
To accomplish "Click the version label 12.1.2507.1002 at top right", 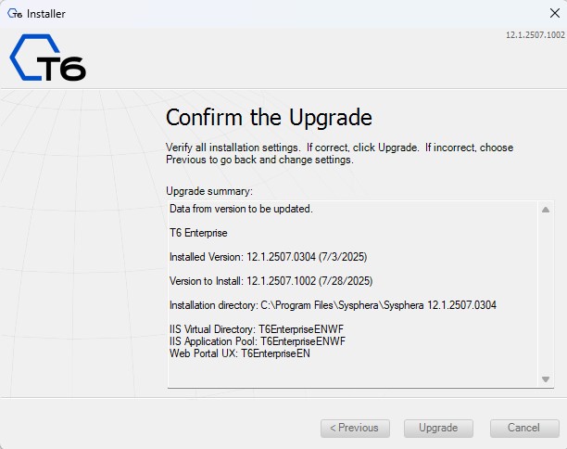I will click(x=535, y=35).
